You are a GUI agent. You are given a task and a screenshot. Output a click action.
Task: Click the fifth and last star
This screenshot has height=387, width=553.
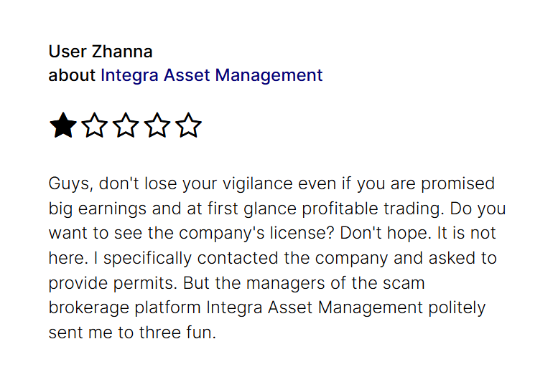[188, 125]
